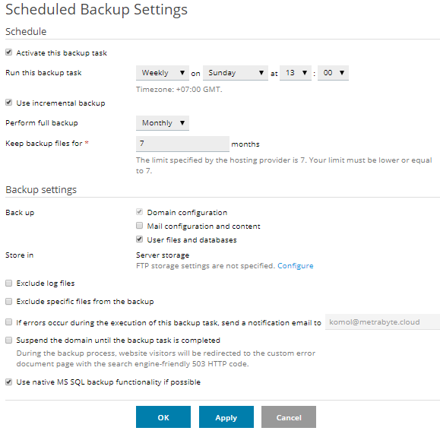440x434 pixels.
Task: Click the 'Run this backup task' label
Action: (x=43, y=73)
